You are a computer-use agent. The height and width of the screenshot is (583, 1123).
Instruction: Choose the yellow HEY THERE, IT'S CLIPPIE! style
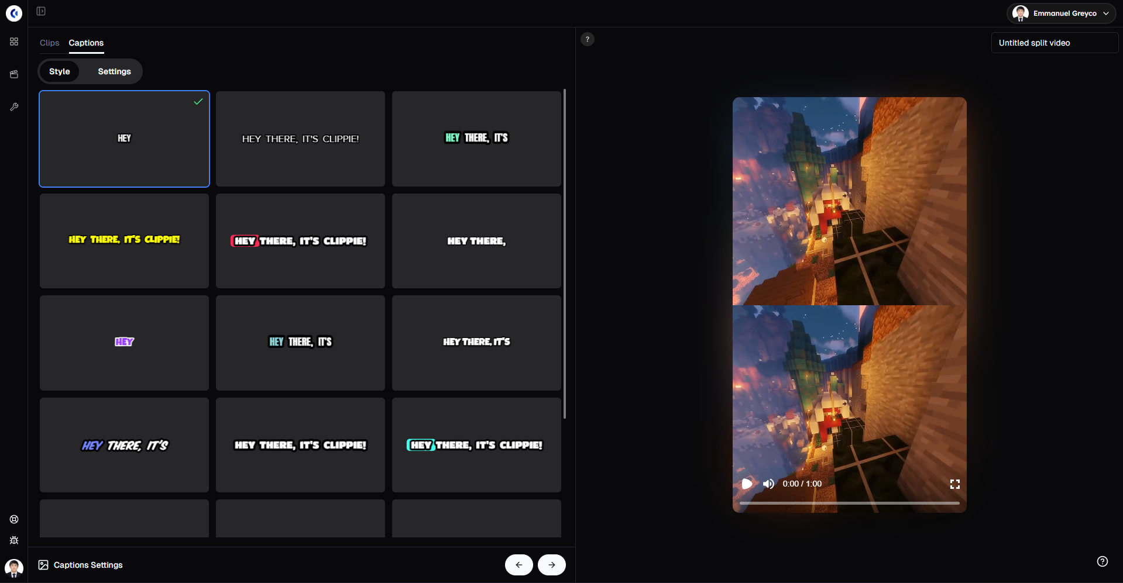click(x=124, y=241)
